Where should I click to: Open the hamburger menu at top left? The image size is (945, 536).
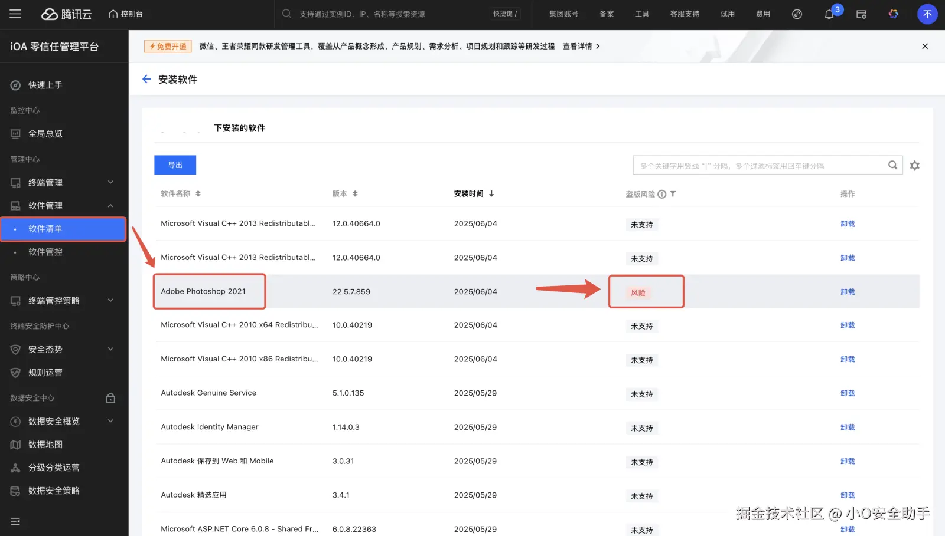(15, 14)
